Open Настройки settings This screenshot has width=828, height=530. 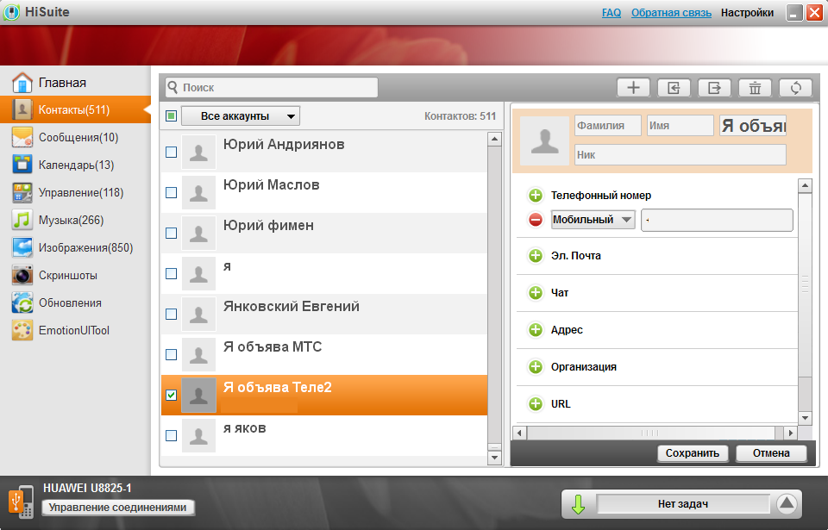point(747,13)
